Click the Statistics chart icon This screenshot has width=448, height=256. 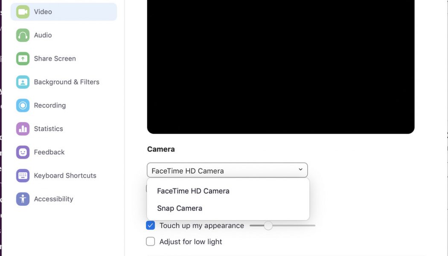(23, 128)
